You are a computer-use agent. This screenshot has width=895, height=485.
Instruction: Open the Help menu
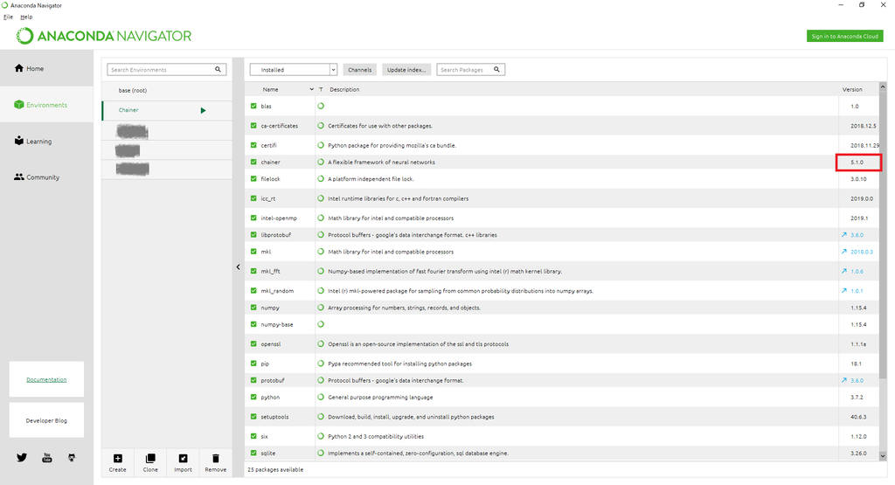coord(26,17)
